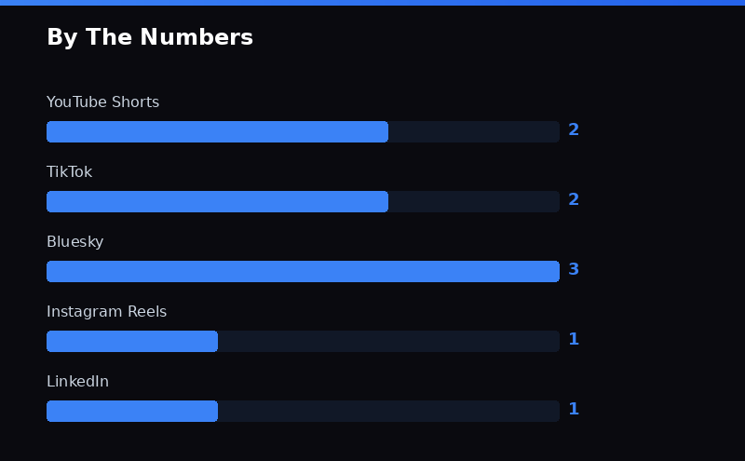Select the TikTok label text
The width and height of the screenshot is (745, 461).
click(x=69, y=172)
